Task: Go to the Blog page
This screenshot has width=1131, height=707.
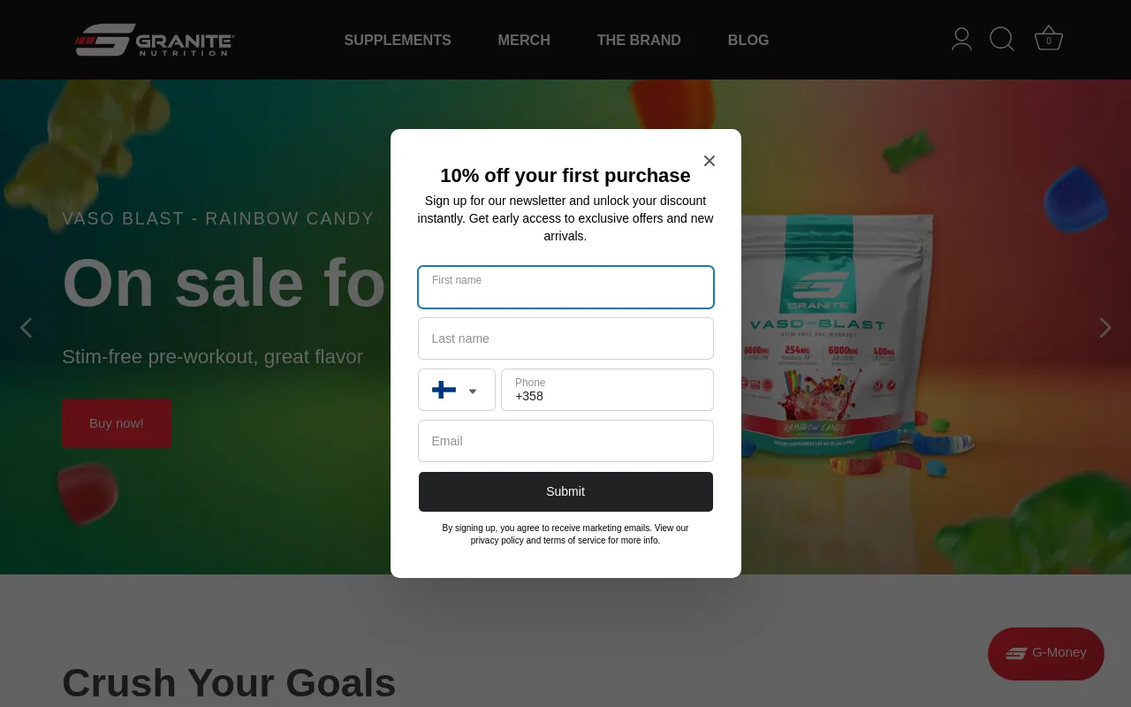Action: point(748,40)
